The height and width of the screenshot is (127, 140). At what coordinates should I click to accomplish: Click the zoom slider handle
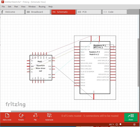point(120,124)
